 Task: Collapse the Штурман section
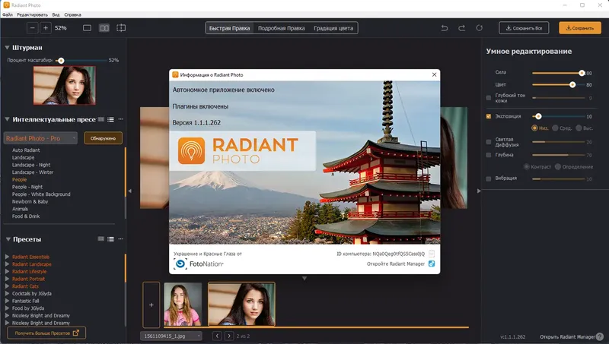pos(7,47)
